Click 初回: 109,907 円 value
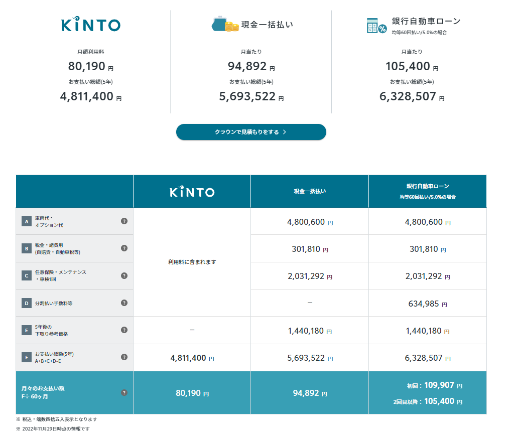 435,385
